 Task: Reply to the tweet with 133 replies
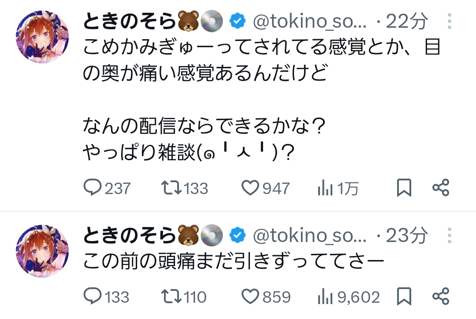[x=93, y=297]
